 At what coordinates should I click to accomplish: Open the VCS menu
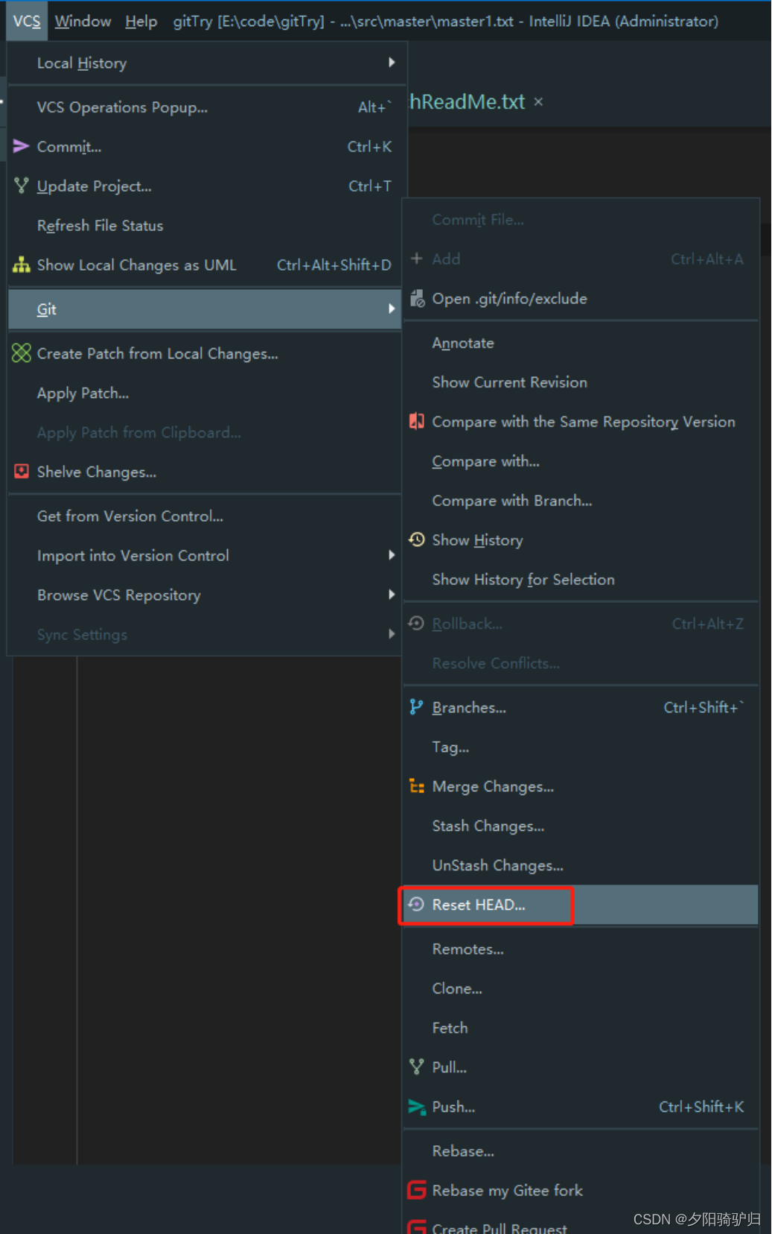pos(27,21)
